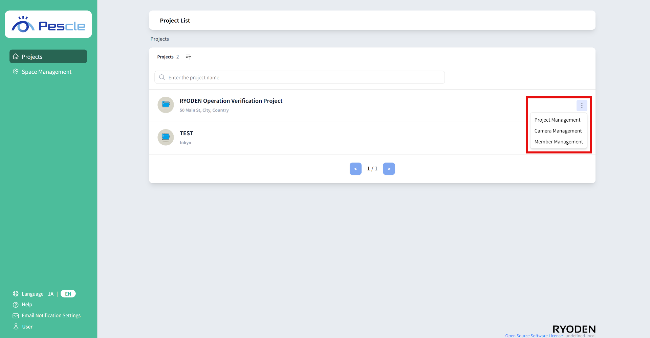The image size is (650, 338).
Task: Click the search magnifier icon in project search
Action: pyautogui.click(x=162, y=77)
